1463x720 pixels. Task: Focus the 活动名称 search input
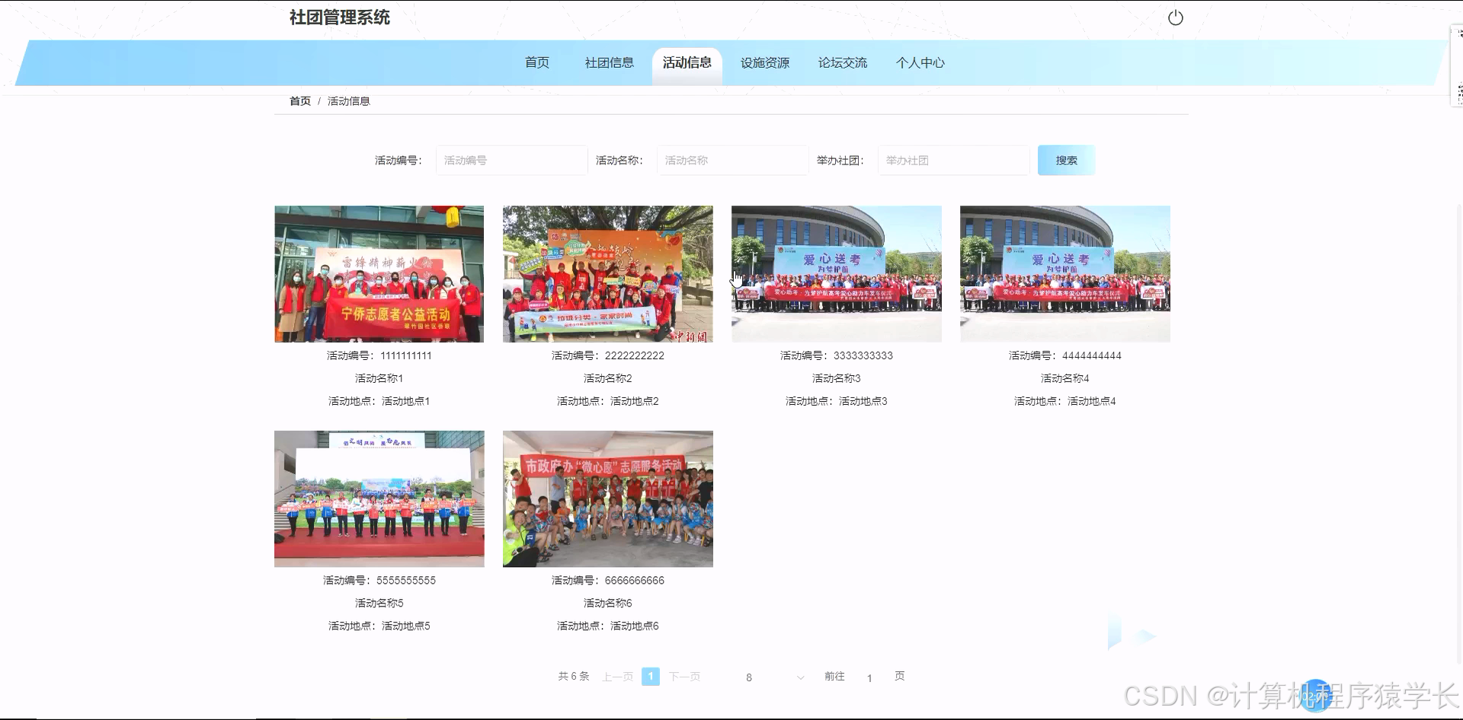[732, 160]
